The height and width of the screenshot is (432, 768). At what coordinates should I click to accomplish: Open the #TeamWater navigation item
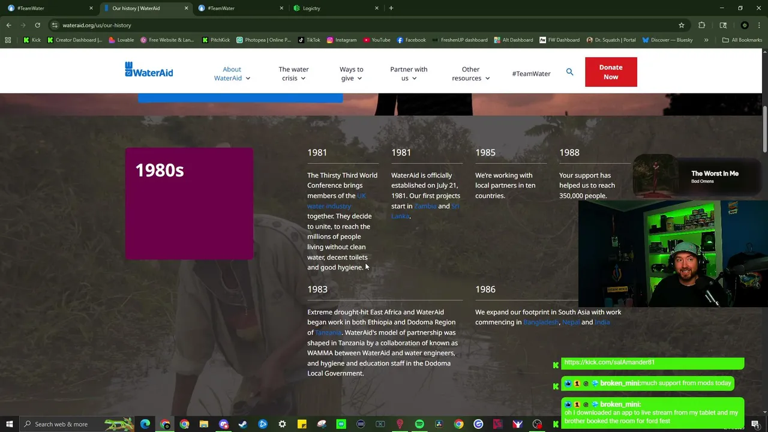pos(531,74)
